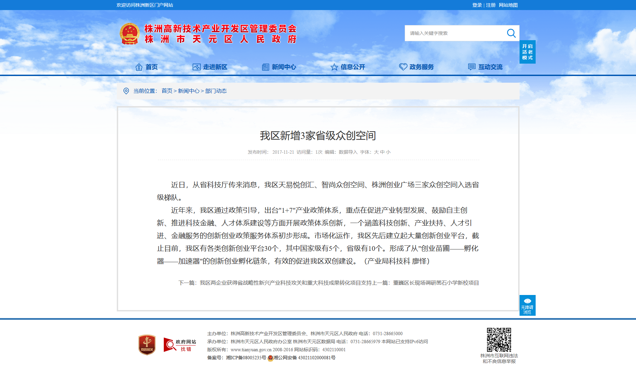Click the search magnifier icon

coord(511,33)
